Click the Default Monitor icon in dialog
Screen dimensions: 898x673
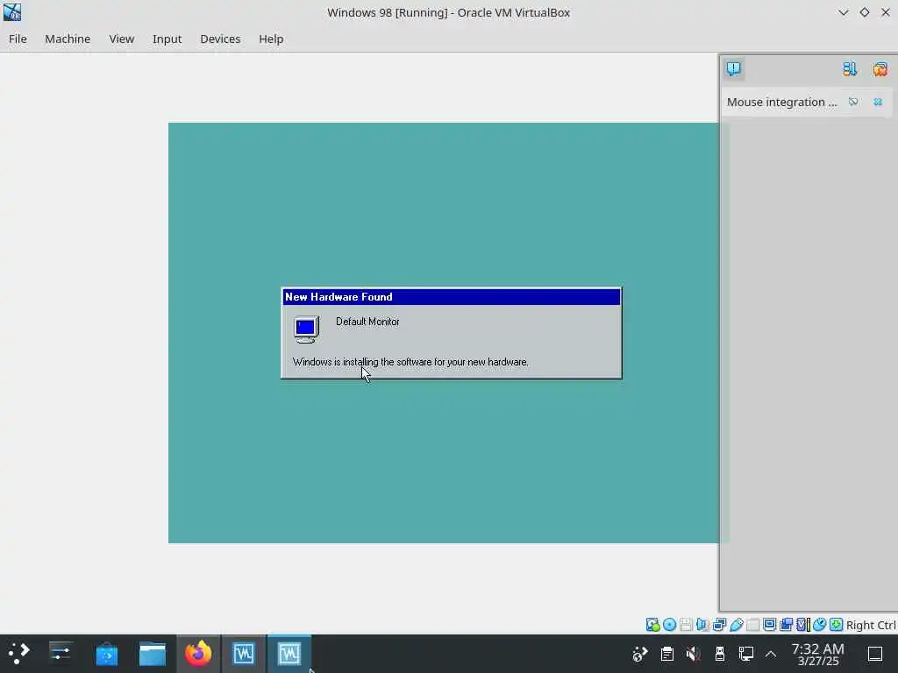pos(306,329)
